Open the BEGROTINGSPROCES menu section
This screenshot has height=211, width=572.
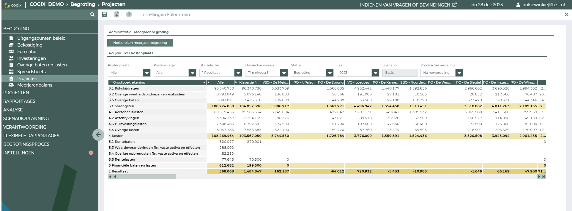26,144
